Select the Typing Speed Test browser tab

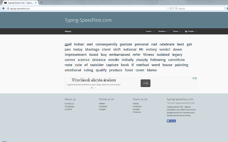pos(20,3)
